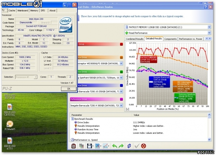Click the tab strip right scroll arrow
This screenshot has width=216, height=155.
[x=210, y=39]
